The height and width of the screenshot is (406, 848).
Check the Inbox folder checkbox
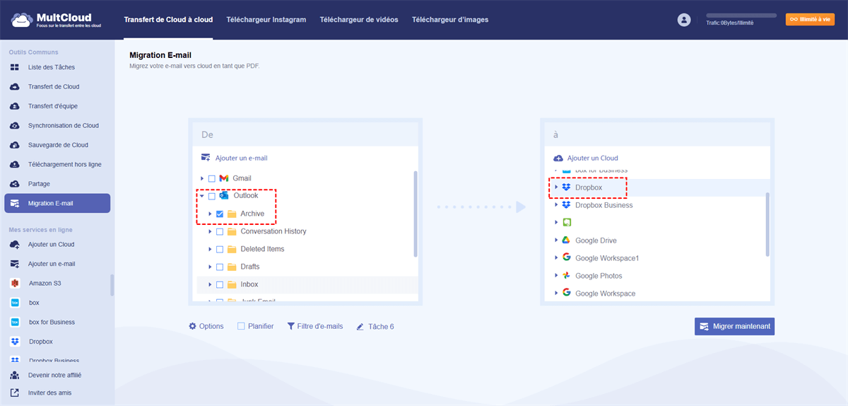220,284
